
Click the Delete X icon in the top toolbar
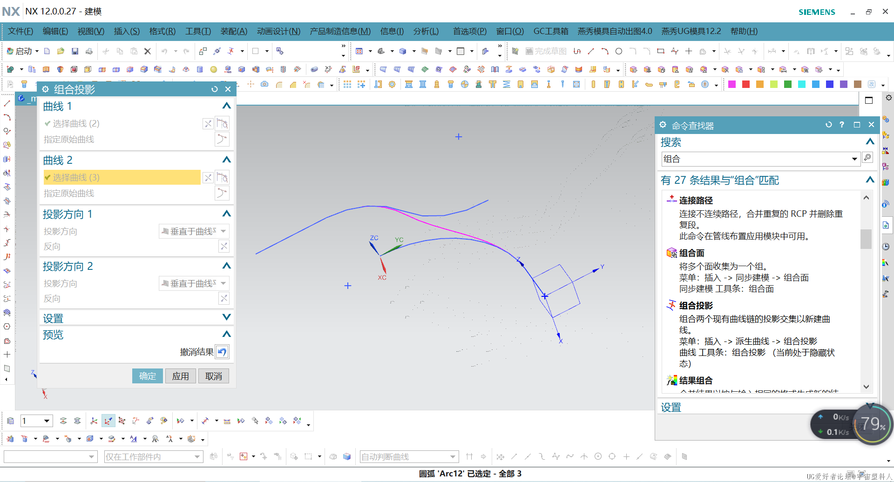(x=148, y=51)
